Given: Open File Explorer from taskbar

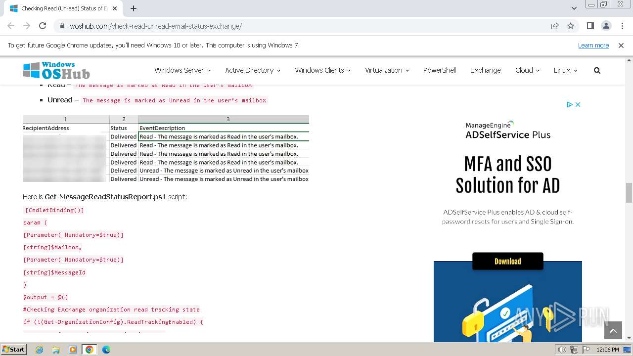Looking at the screenshot, I should tap(56, 350).
